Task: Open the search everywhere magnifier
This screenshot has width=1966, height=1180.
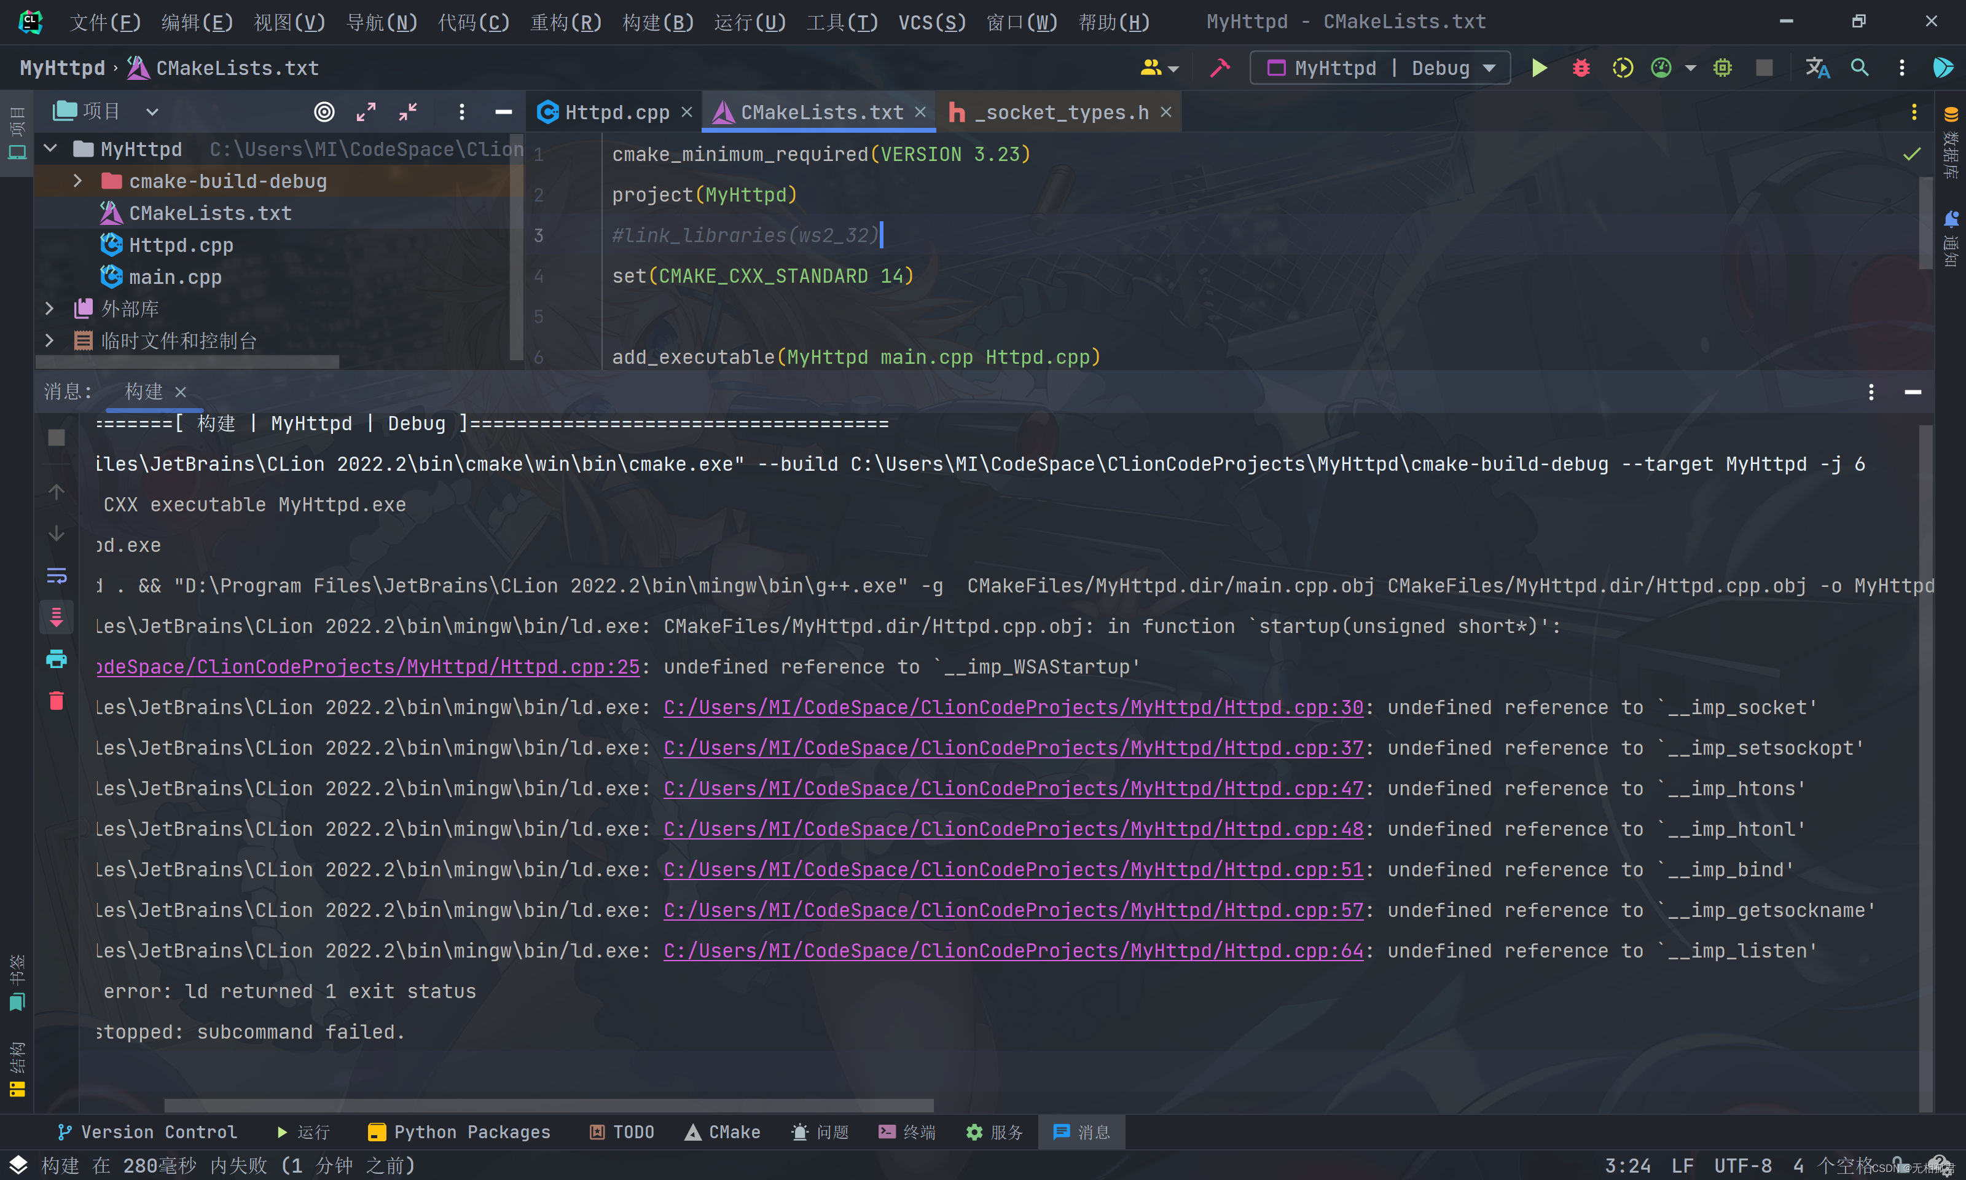Action: 1860,68
